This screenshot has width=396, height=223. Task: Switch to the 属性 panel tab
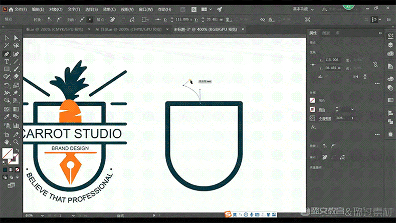(x=313, y=33)
